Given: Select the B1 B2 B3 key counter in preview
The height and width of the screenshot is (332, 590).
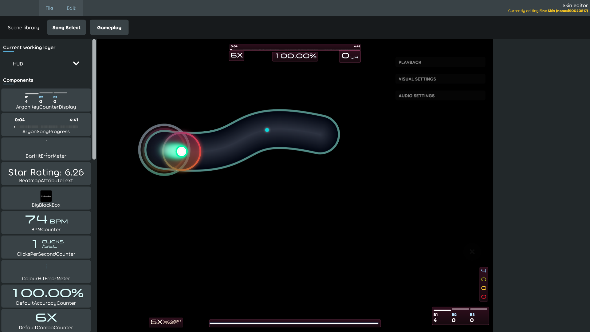Looking at the screenshot, I should click(x=460, y=316).
